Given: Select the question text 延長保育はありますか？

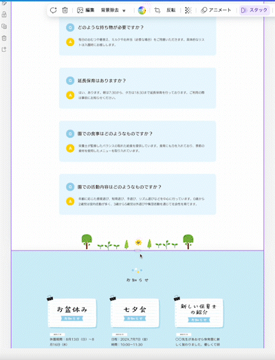Looking at the screenshot, I should [x=102, y=81].
